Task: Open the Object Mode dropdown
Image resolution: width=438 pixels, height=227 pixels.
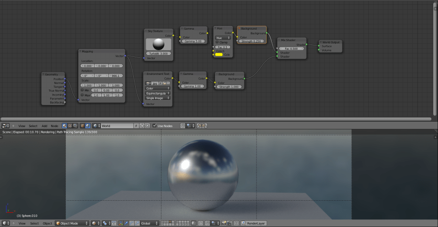Action: pyautogui.click(x=72, y=223)
